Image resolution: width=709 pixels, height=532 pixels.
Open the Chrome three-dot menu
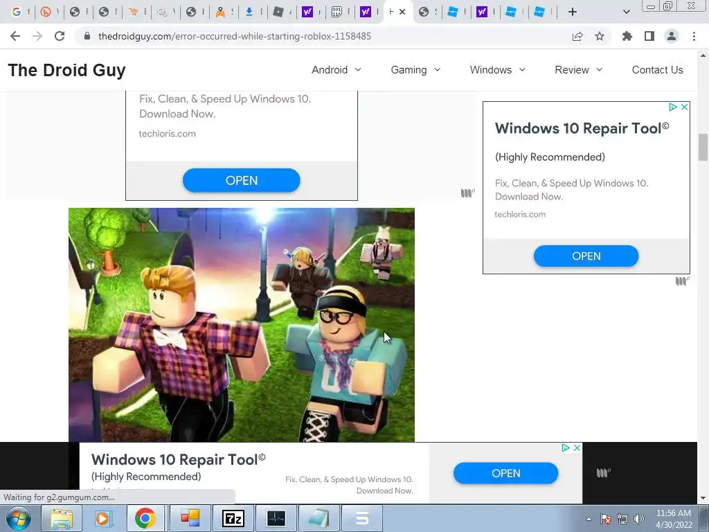[x=694, y=36]
